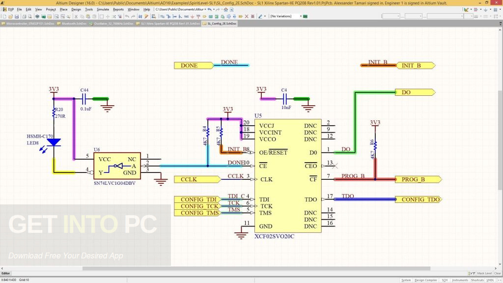Click the Place Port icon
The width and height of the screenshot is (503, 283).
pyautogui.click(x=241, y=16)
